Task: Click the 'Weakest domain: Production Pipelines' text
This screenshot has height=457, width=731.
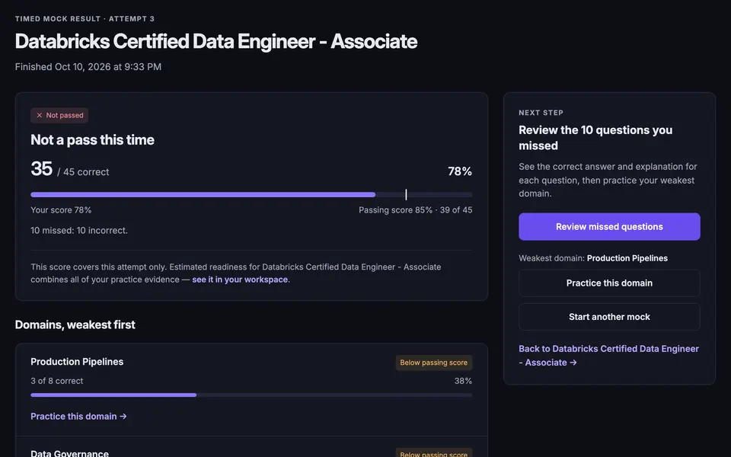Action: pyautogui.click(x=593, y=258)
